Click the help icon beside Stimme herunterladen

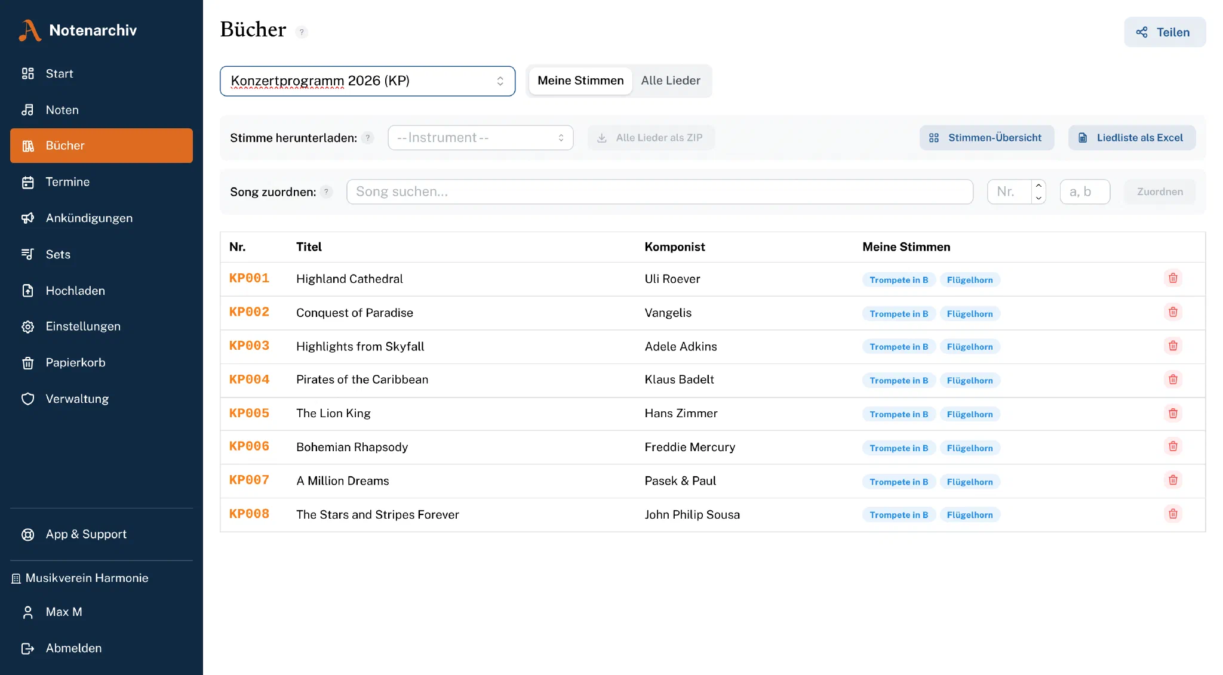tap(368, 138)
